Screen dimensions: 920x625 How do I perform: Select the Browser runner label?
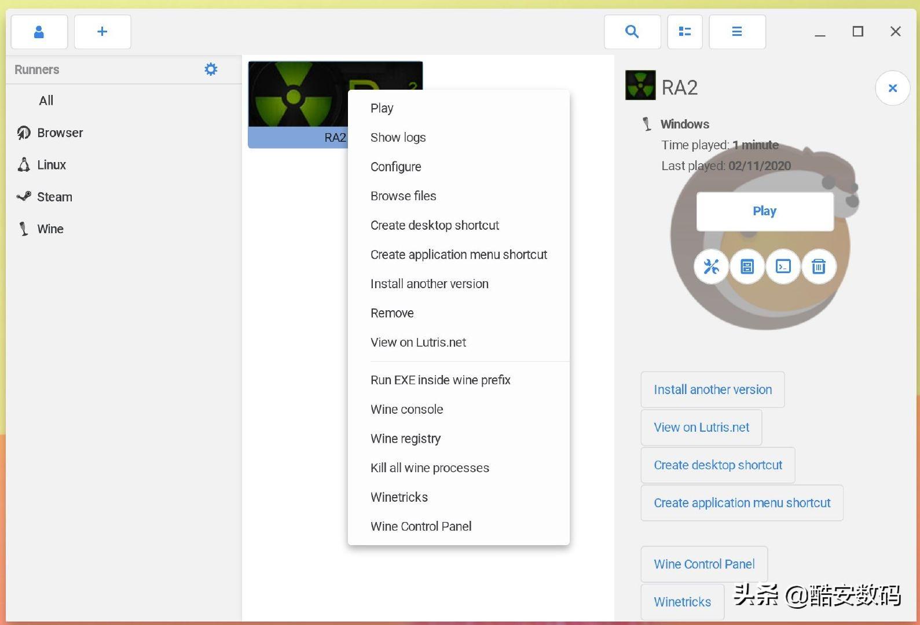pyautogui.click(x=60, y=133)
